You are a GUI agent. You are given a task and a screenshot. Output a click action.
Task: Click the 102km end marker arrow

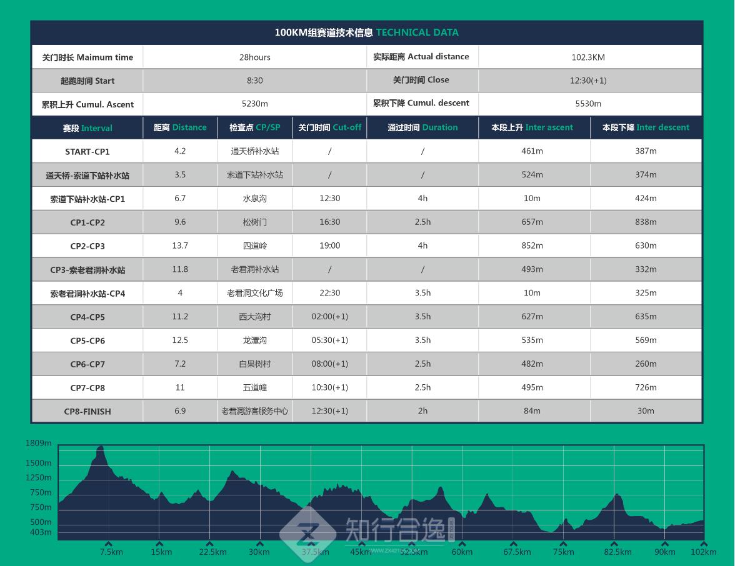point(704,544)
